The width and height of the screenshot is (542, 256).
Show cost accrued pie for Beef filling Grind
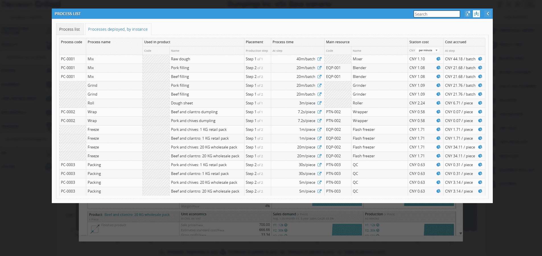[x=480, y=94]
